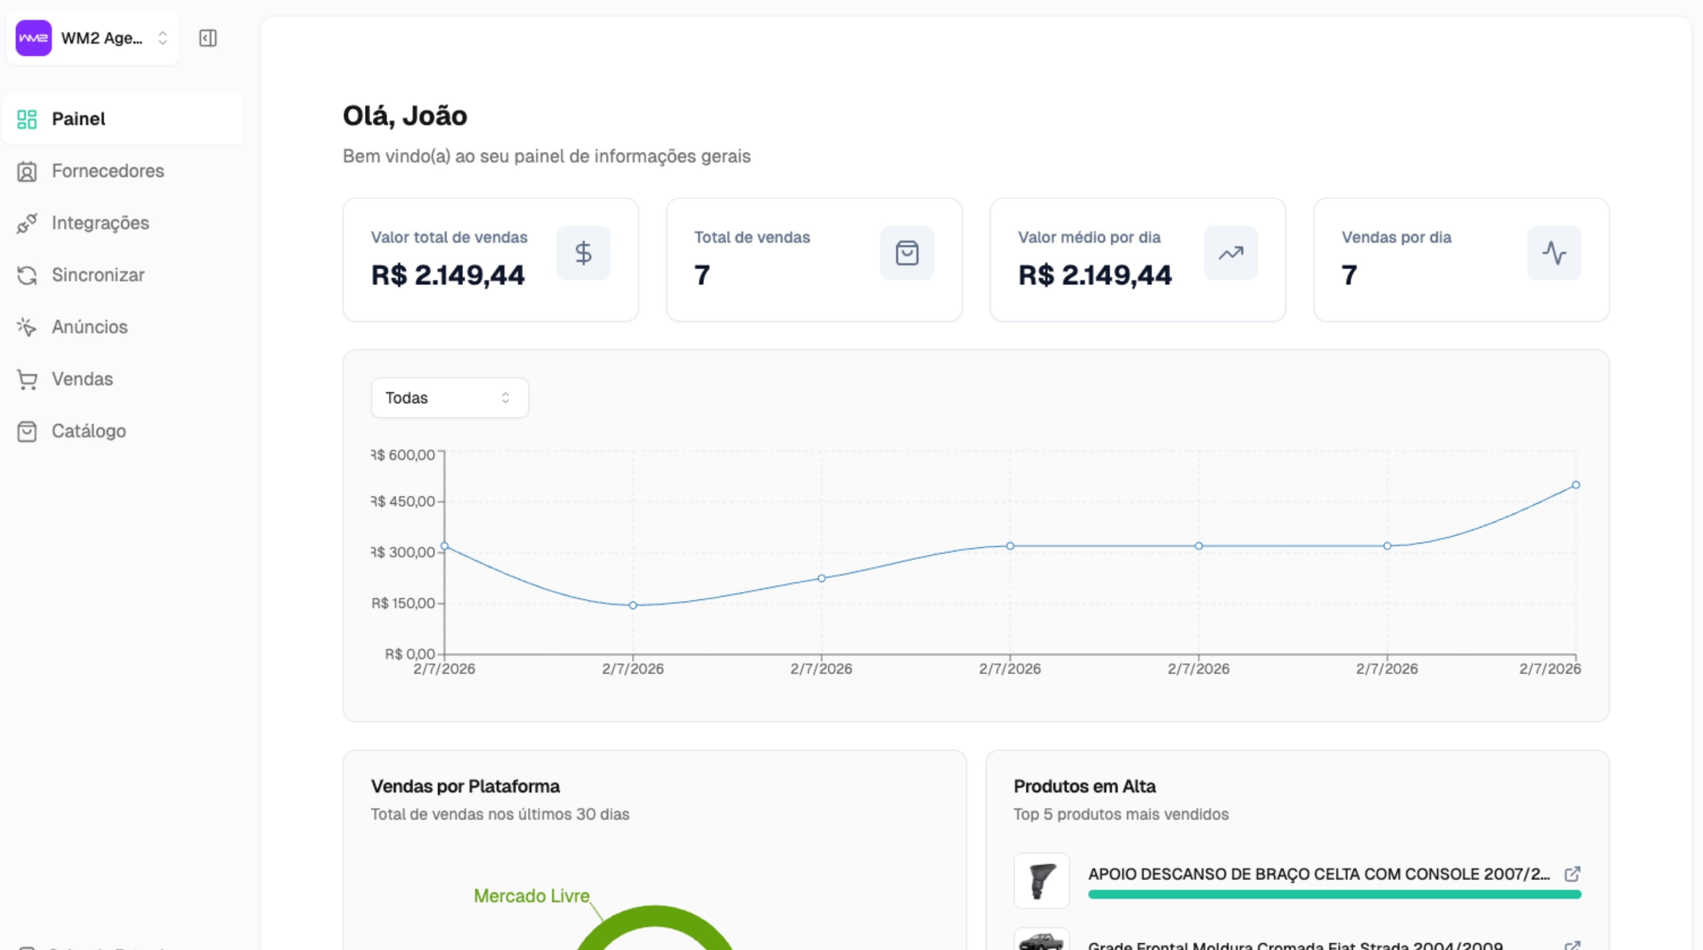This screenshot has width=1703, height=950.
Task: Collapse the sidebar panel
Action: pos(208,38)
